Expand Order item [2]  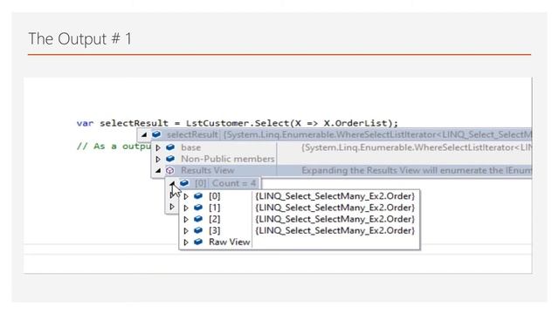click(x=186, y=219)
